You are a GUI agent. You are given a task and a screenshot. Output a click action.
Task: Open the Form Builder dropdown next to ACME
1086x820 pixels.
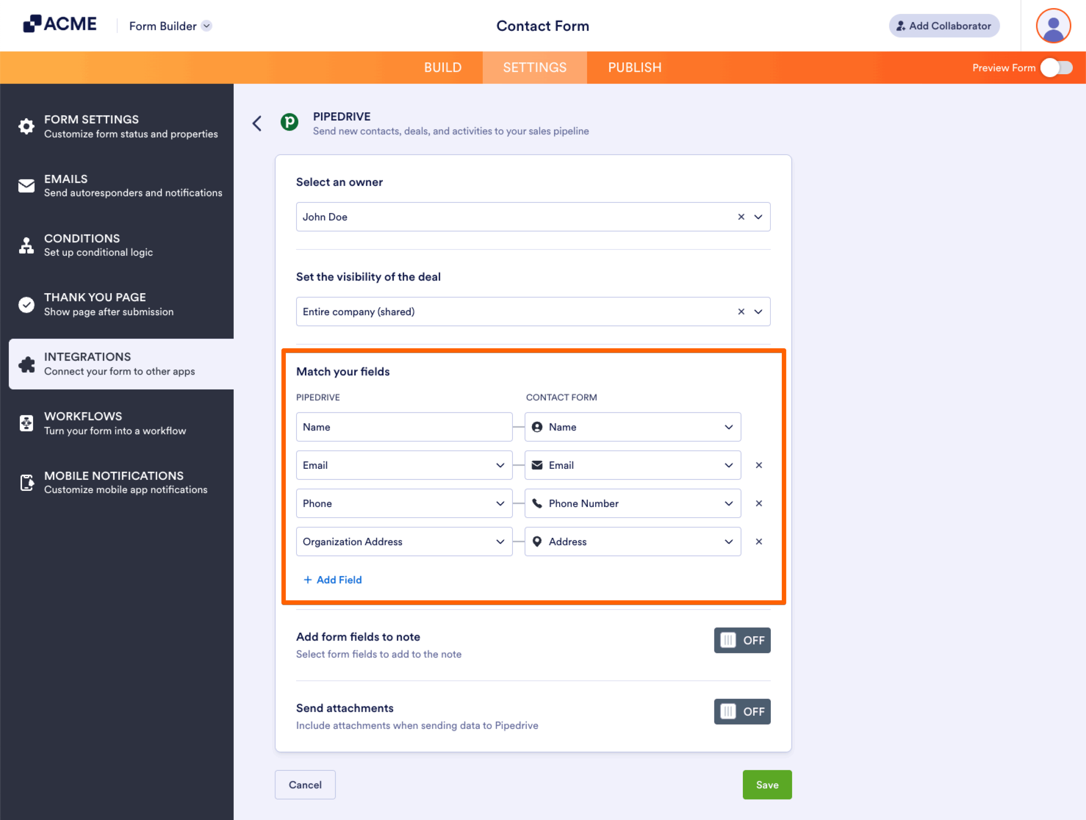tap(206, 26)
